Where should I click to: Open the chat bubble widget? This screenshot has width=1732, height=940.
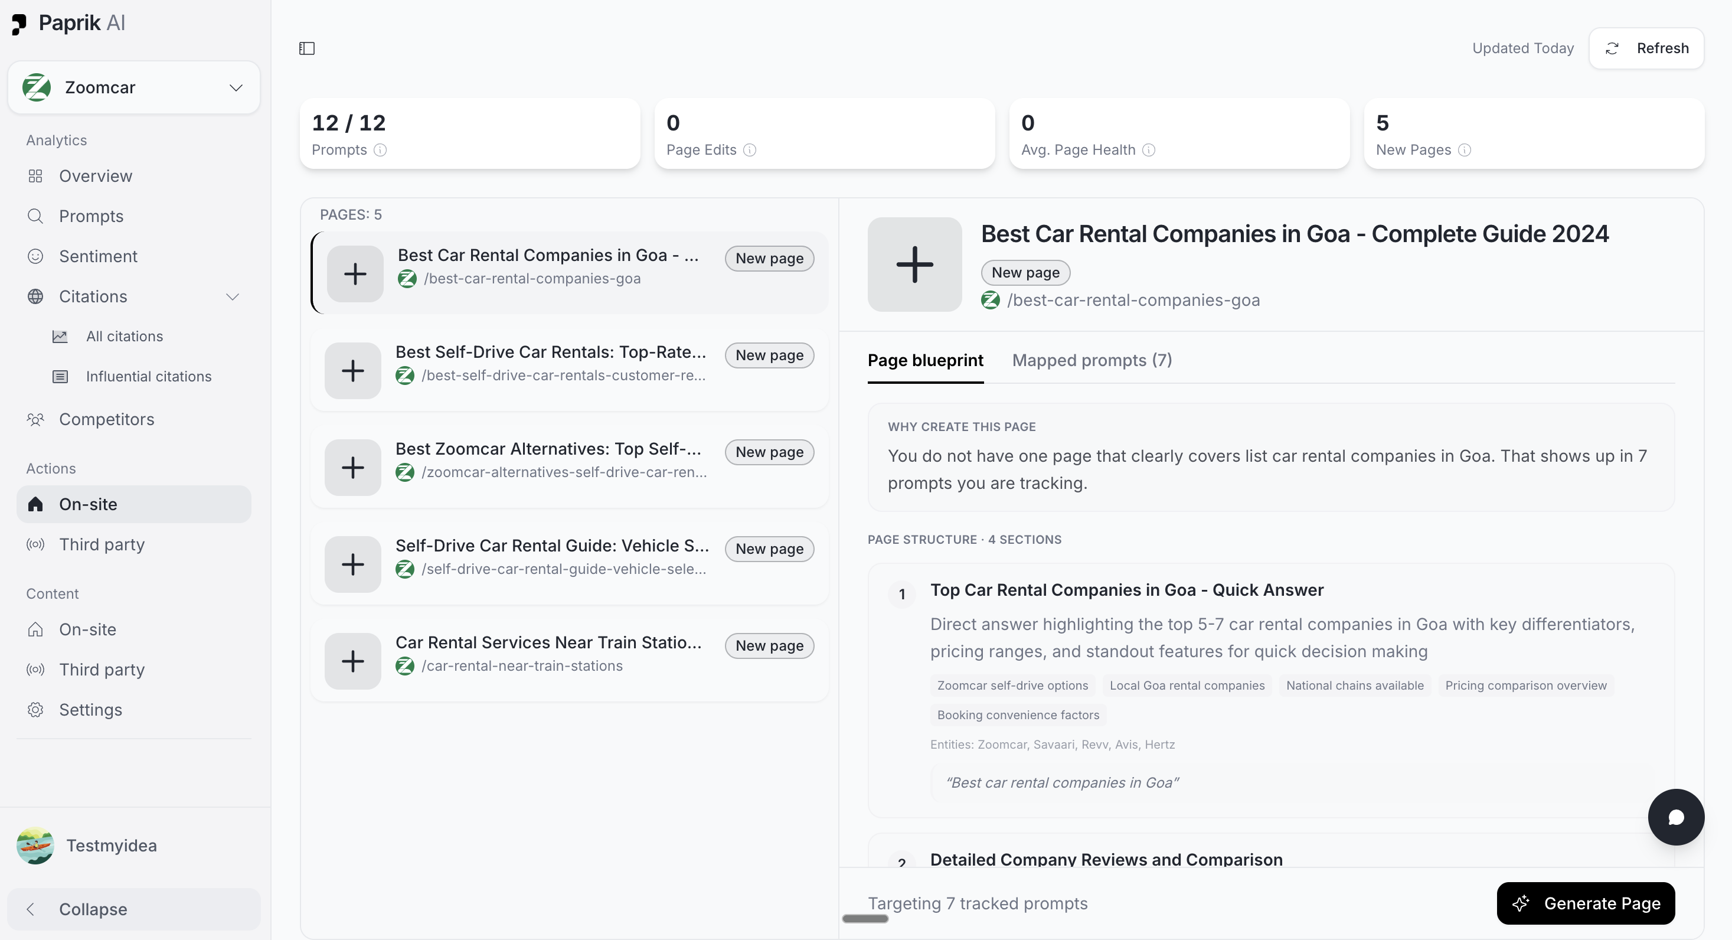coord(1675,817)
